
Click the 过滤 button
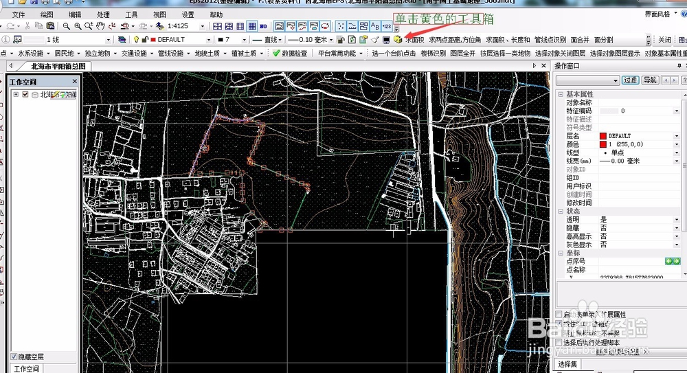pos(630,80)
